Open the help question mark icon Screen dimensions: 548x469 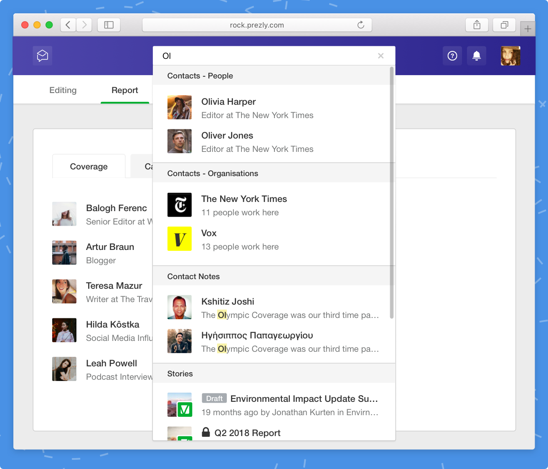pos(452,56)
